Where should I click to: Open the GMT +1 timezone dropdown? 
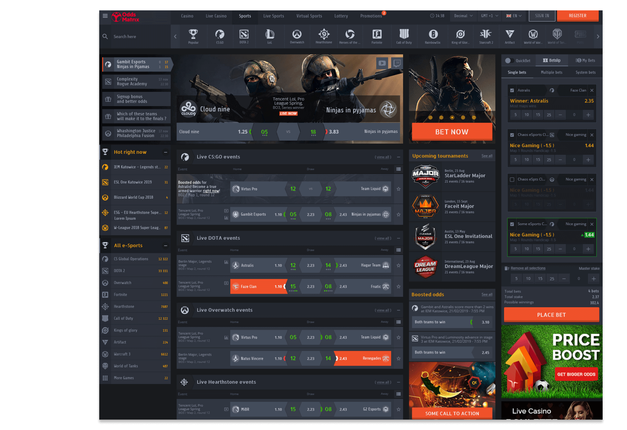tap(489, 16)
